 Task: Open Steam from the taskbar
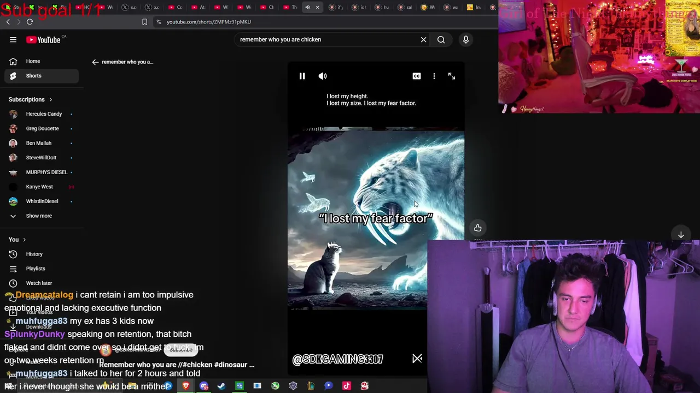(x=221, y=386)
